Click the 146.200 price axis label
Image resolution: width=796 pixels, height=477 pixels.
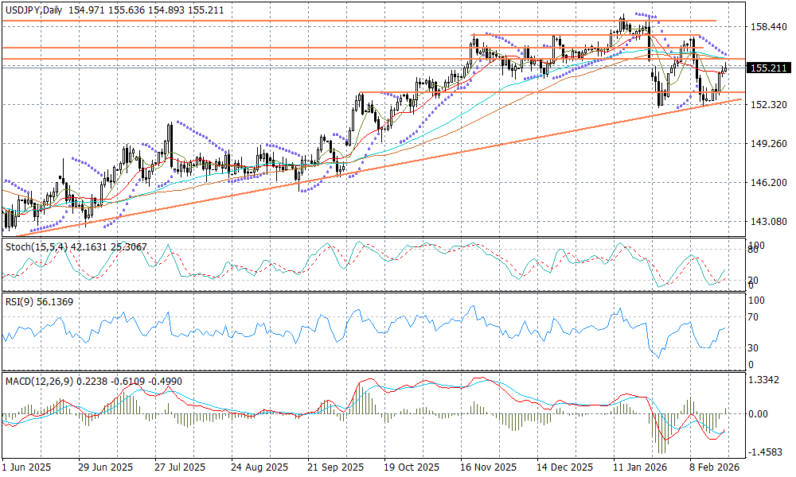point(769,183)
